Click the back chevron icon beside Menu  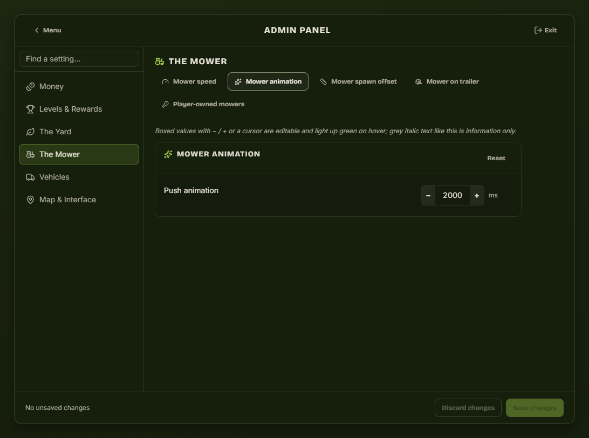point(37,30)
